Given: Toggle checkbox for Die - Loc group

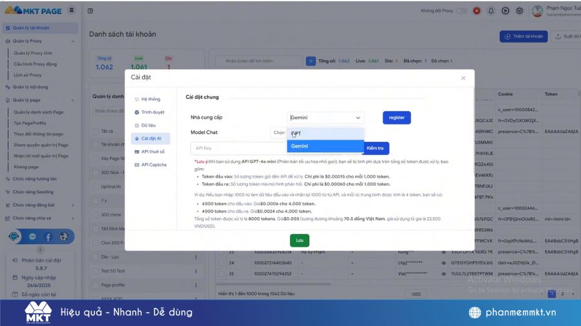Looking at the screenshot, I should [x=96, y=257].
